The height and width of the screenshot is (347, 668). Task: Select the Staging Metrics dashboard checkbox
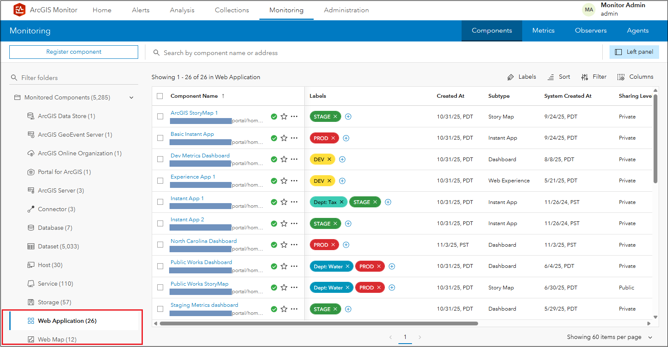pyautogui.click(x=160, y=309)
